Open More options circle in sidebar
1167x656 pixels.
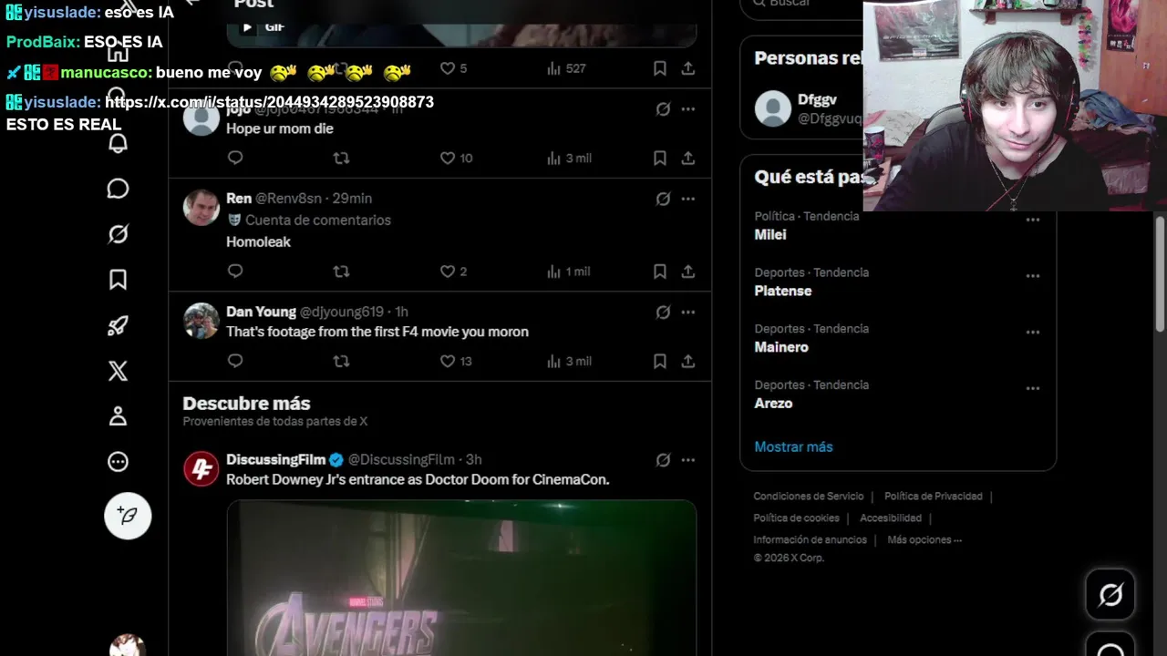118,462
